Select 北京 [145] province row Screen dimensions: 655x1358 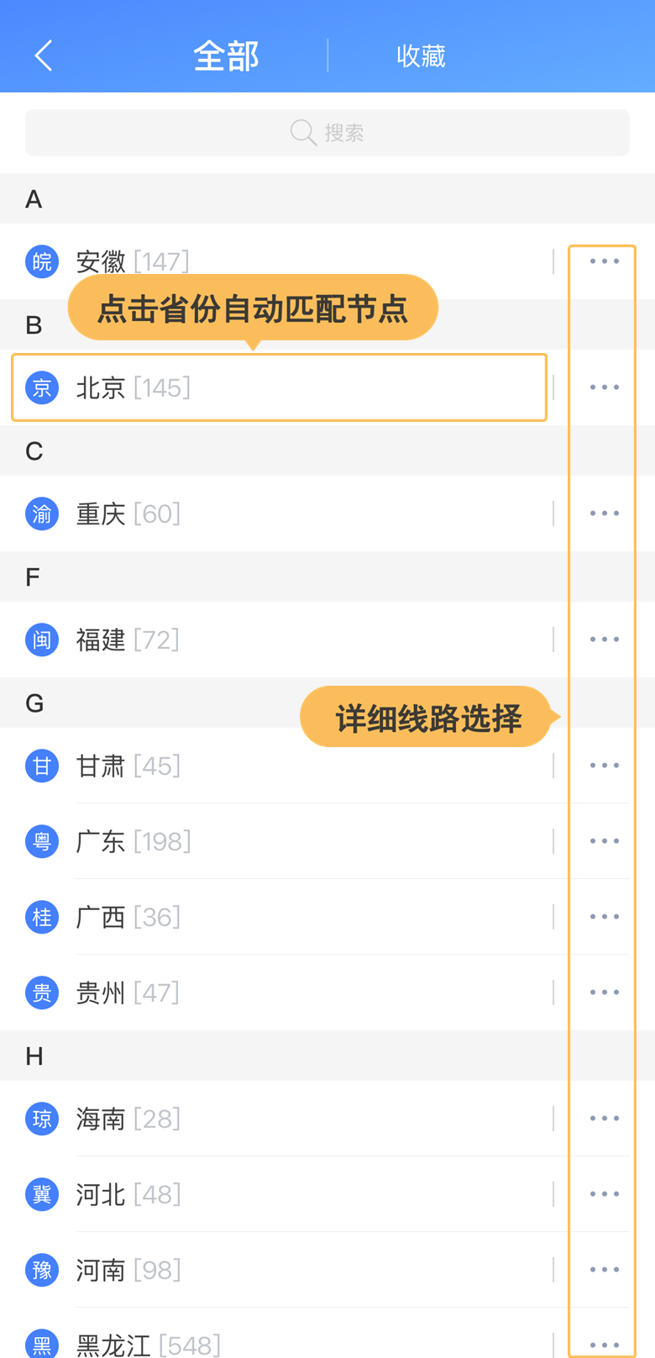[x=277, y=387]
